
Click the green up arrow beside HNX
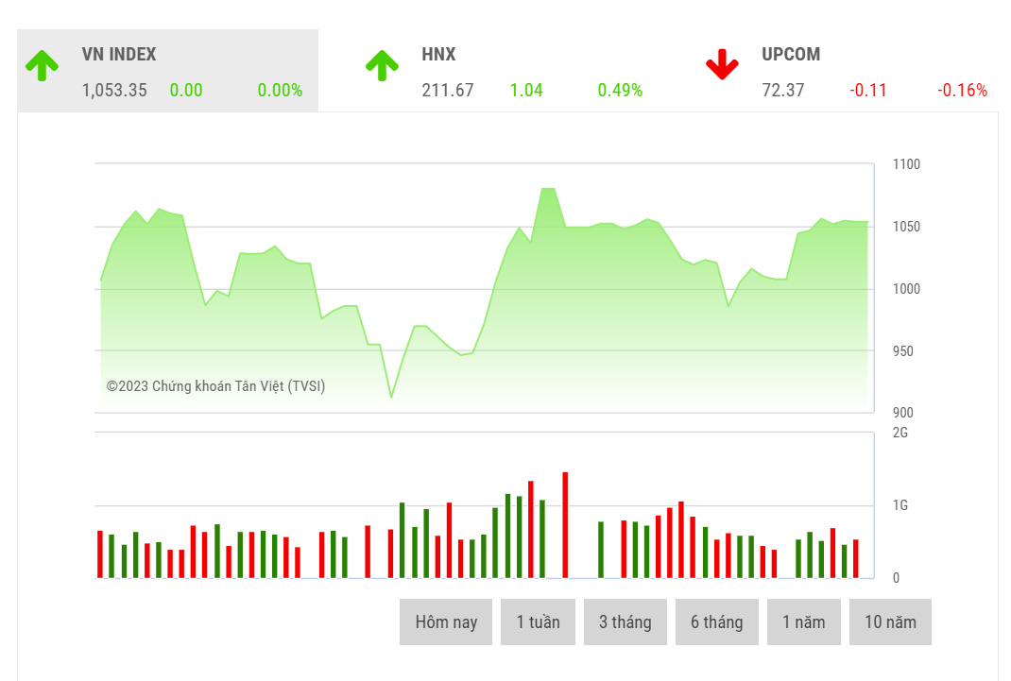pyautogui.click(x=382, y=67)
